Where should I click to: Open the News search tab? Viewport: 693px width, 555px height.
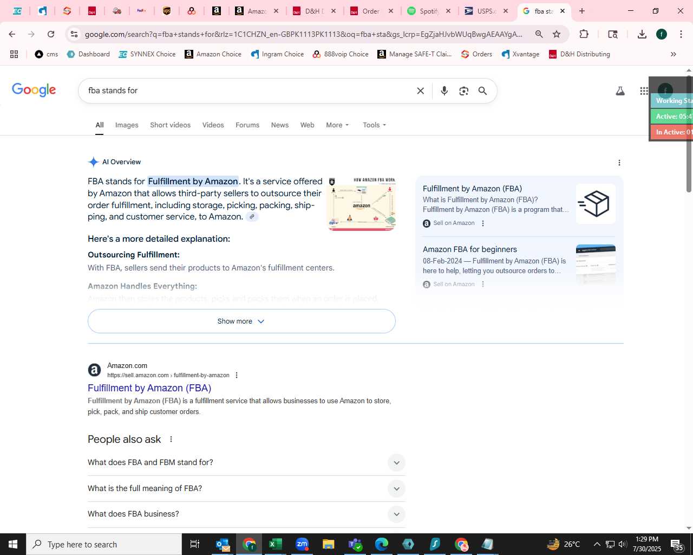point(280,125)
